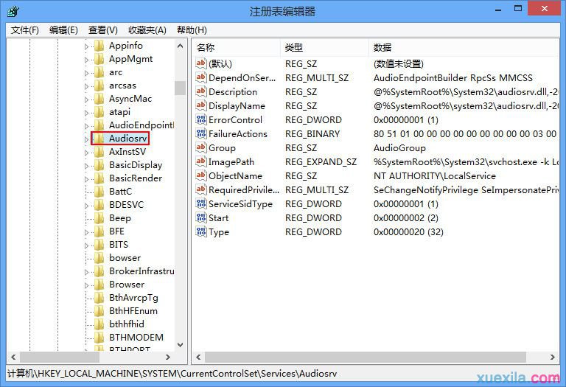Click the BattC folder icon
Viewport: 566px width, 387px height.
pos(99,192)
